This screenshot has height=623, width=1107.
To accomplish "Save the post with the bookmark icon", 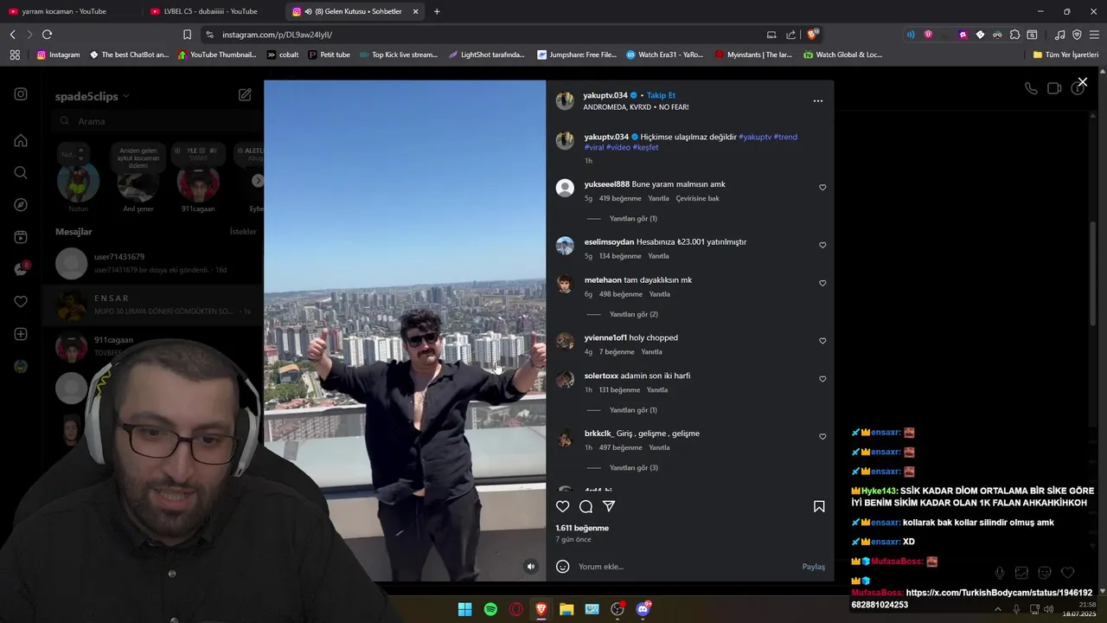I will tap(819, 506).
